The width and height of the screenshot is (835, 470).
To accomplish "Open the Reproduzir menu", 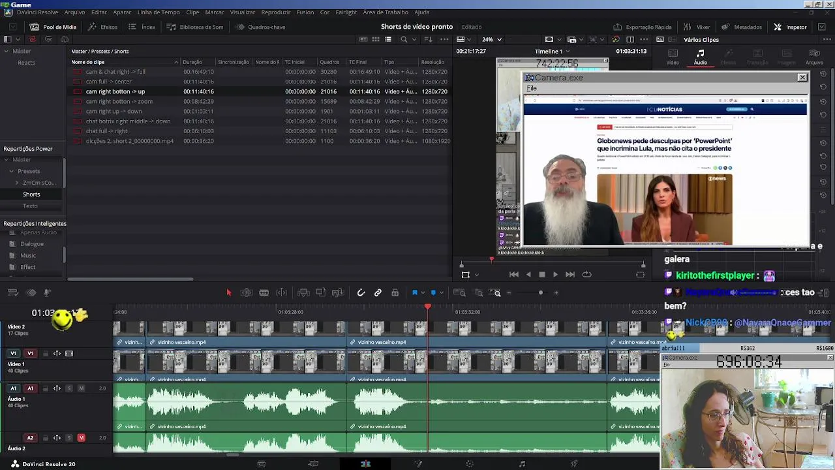I will click(275, 12).
